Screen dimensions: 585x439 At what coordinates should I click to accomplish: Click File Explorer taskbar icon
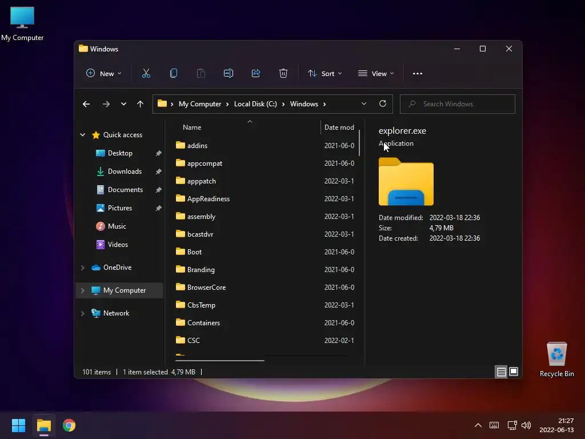tap(43, 425)
